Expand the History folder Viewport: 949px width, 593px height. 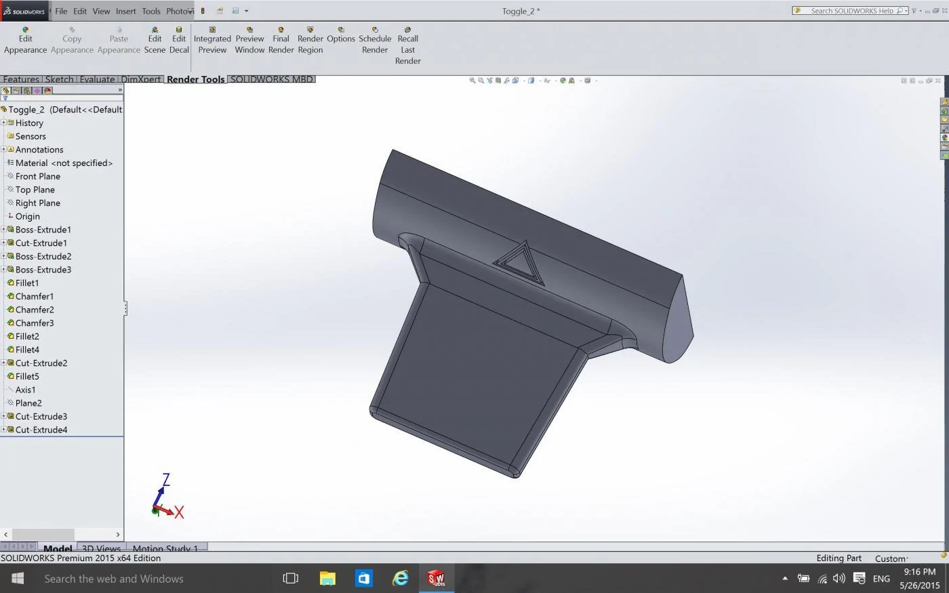click(x=3, y=123)
